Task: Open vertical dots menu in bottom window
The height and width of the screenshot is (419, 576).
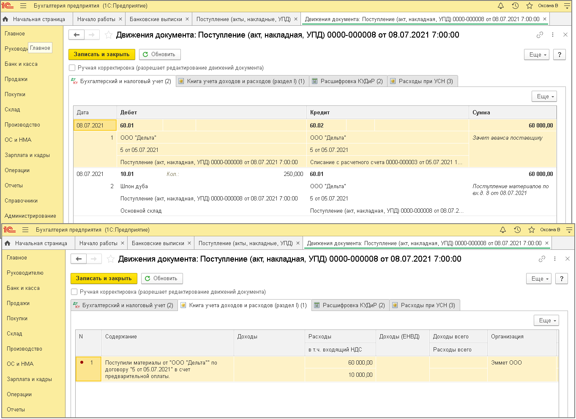Action: coord(555,259)
